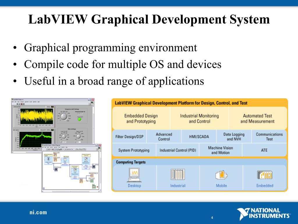
Task: Click slide number 4 in footer
Action: pyautogui.click(x=212, y=218)
